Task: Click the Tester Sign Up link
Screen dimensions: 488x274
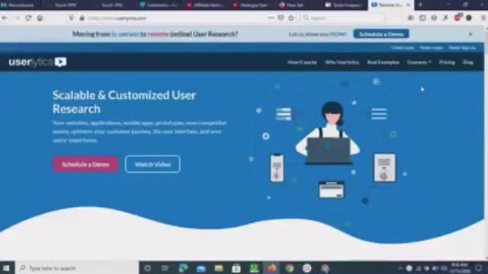Action: 462,47
